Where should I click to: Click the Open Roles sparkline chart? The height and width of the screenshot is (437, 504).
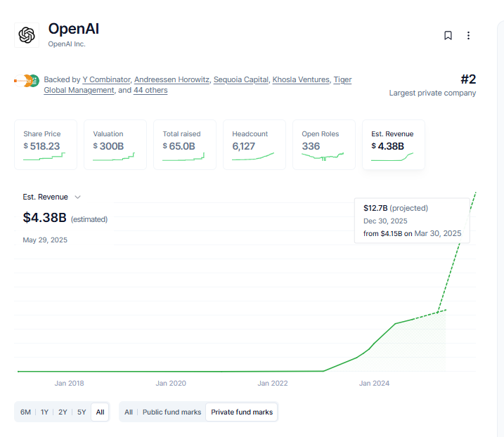pos(323,157)
